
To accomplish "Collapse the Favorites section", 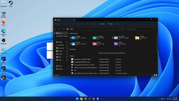I will pos(69,49).
